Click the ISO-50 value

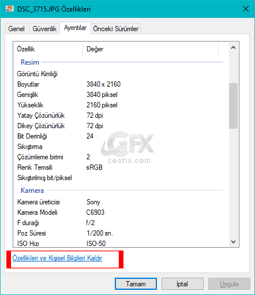pyautogui.click(x=96, y=244)
